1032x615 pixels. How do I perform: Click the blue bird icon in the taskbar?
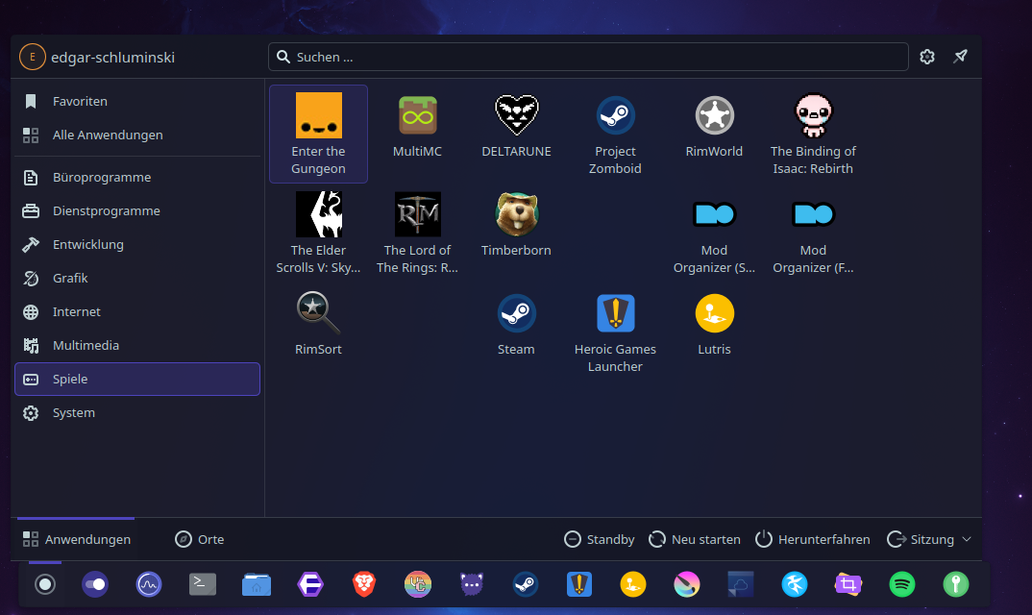click(795, 584)
